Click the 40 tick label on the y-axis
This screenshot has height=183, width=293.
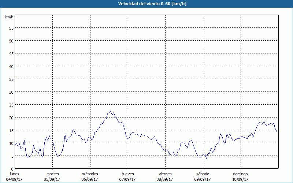[x=11, y=66]
